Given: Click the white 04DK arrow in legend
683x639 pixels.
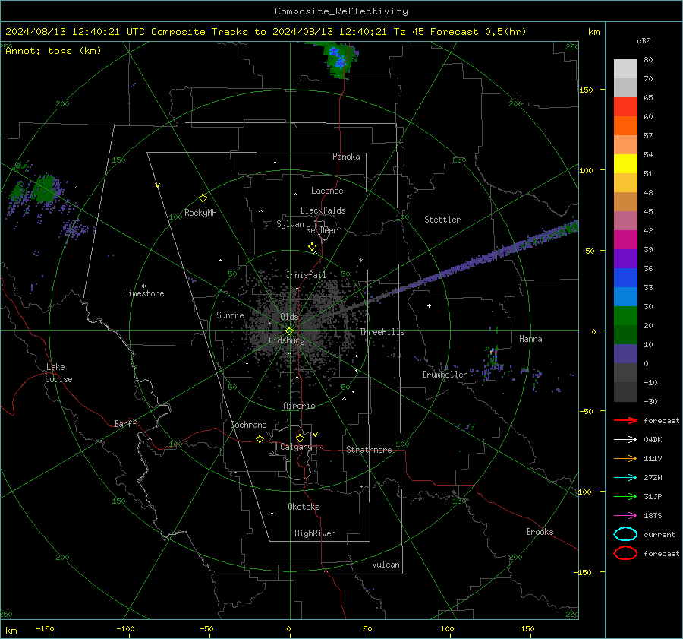Looking at the screenshot, I should point(625,439).
